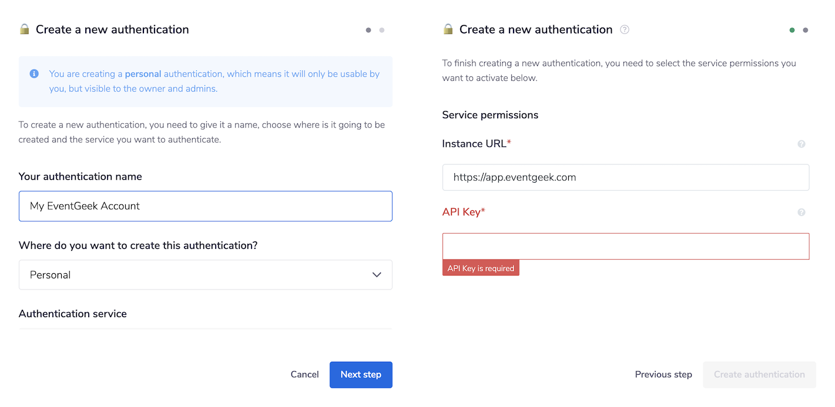Click the help icon beside Instance URL
The width and height of the screenshot is (835, 407).
click(802, 143)
